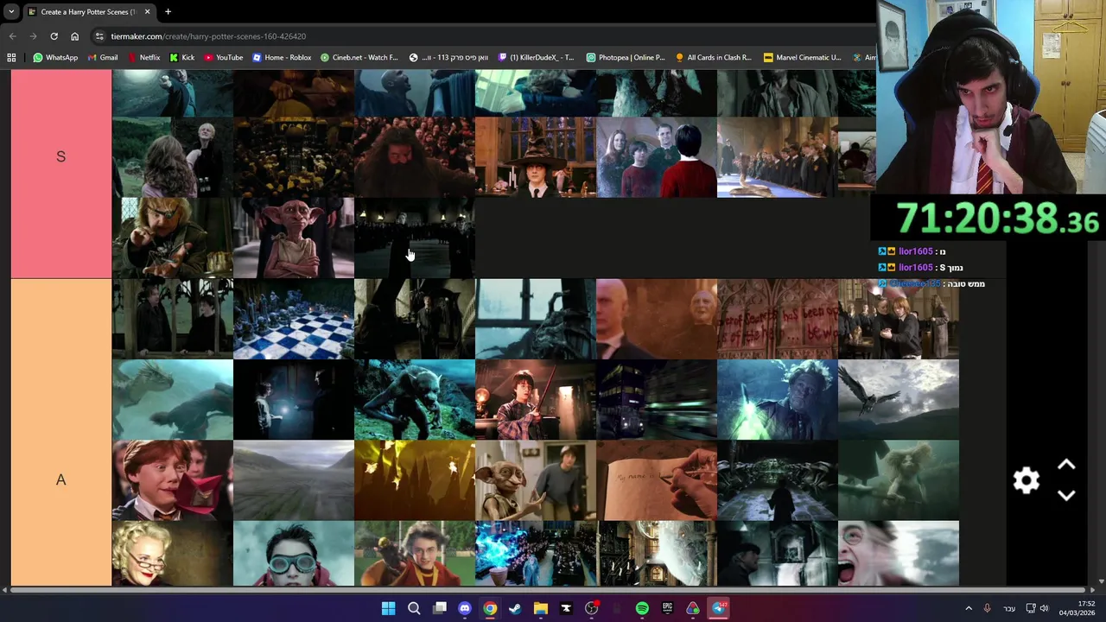Image resolution: width=1106 pixels, height=622 pixels.
Task: Select the Knight Bus thumbnail
Action: [657, 400]
